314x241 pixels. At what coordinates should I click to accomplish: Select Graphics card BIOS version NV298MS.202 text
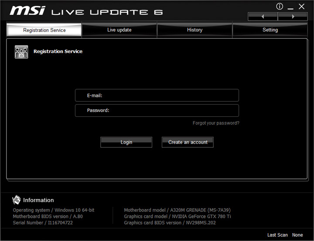[170, 223]
